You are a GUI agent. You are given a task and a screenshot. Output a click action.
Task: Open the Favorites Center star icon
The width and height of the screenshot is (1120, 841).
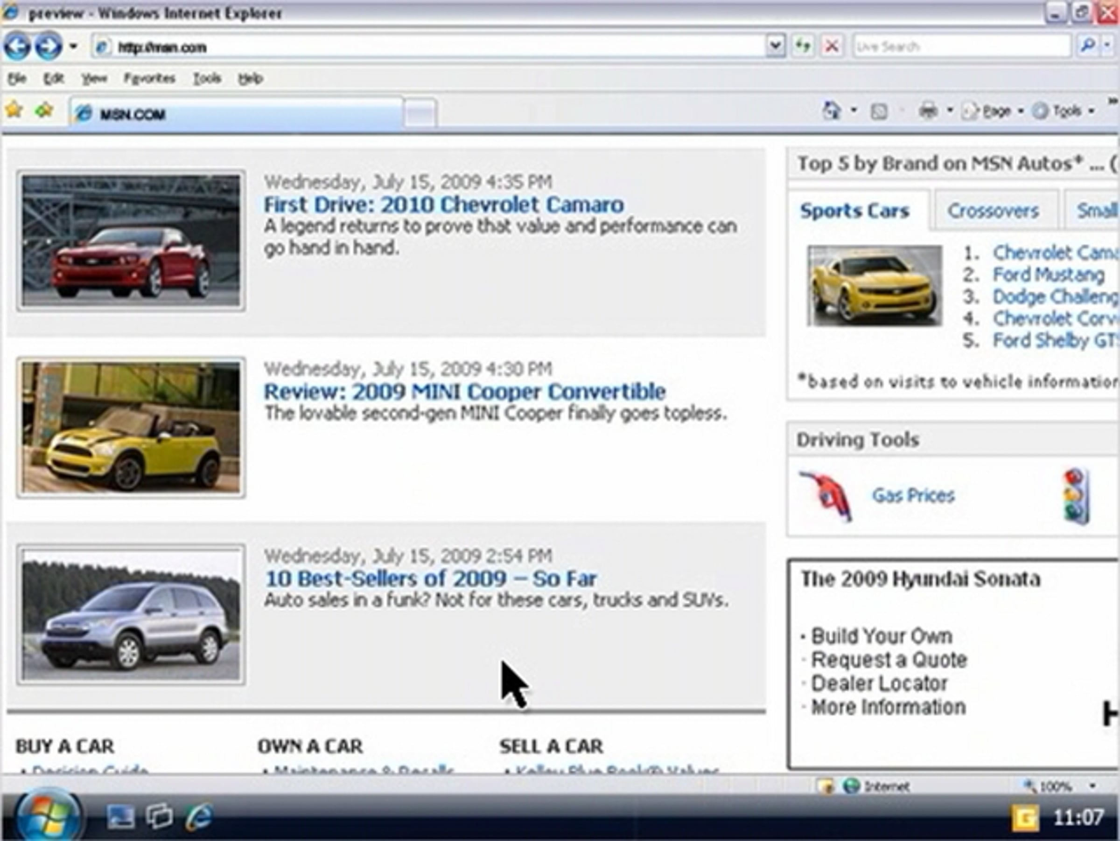click(14, 109)
